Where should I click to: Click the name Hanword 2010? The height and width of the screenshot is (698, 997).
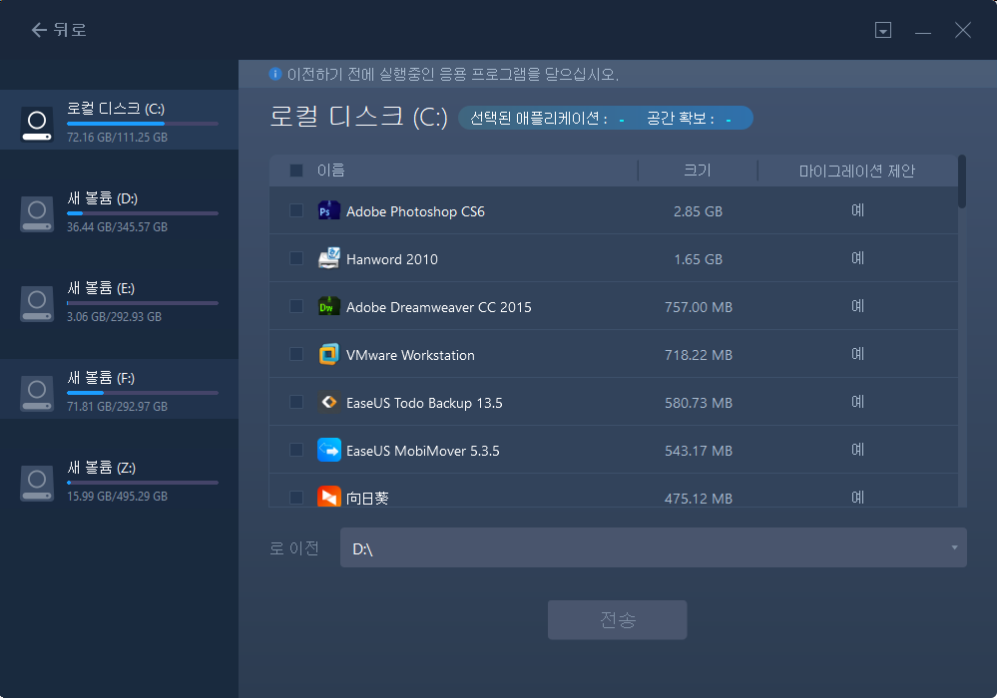coord(391,259)
